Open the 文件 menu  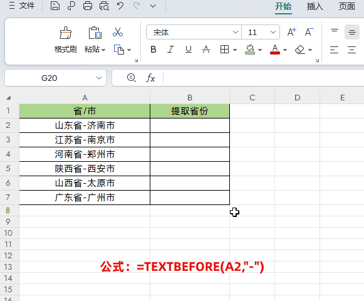[22, 6]
